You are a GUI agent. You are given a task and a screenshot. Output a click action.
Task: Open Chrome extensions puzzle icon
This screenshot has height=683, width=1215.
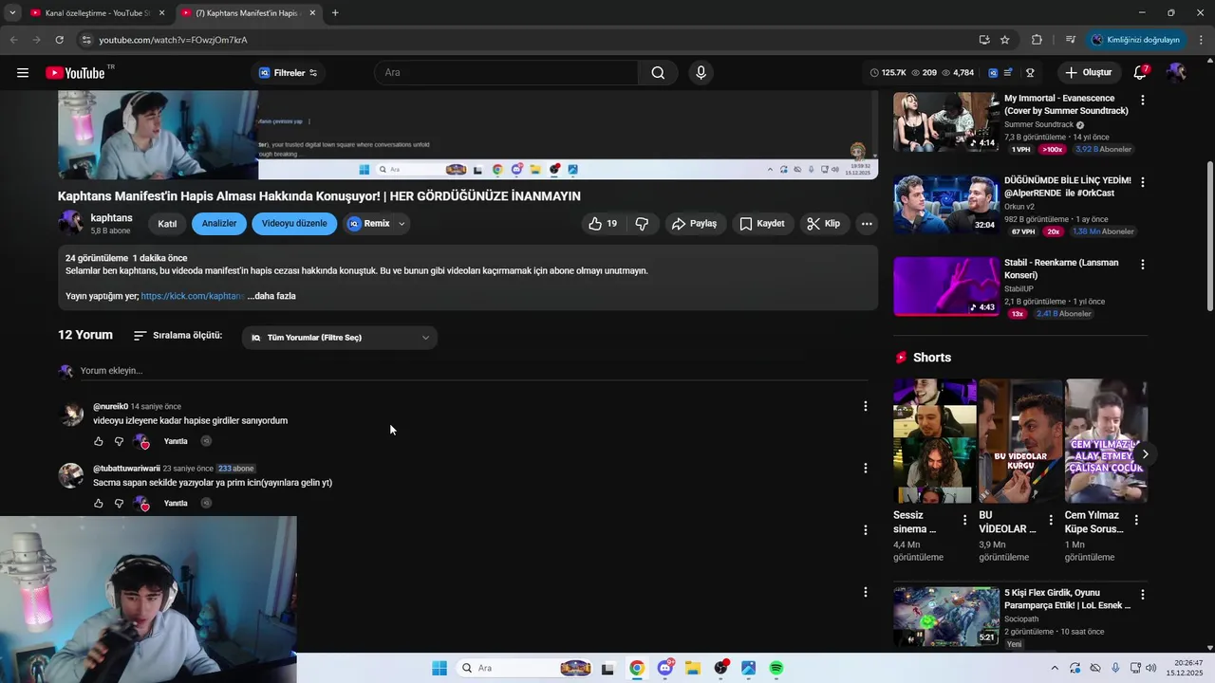pyautogui.click(x=1037, y=40)
